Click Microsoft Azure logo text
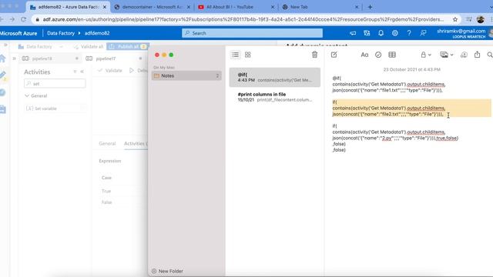Screen dimensions: 493x277 [18, 33]
